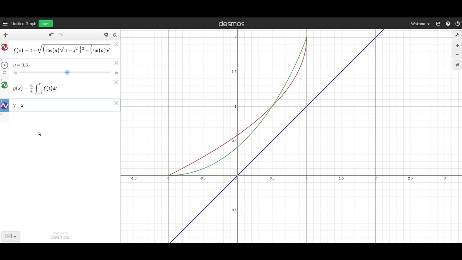Open the Add Item plus menu

5,35
